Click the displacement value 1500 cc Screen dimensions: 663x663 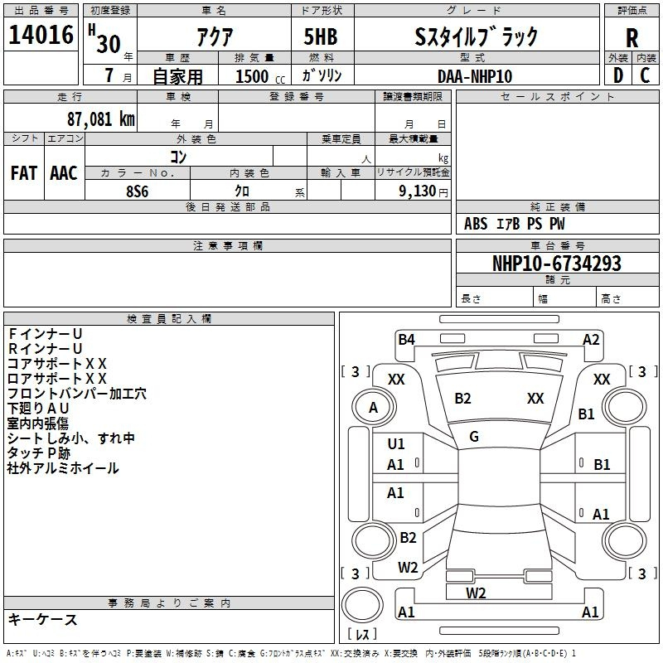(x=260, y=77)
